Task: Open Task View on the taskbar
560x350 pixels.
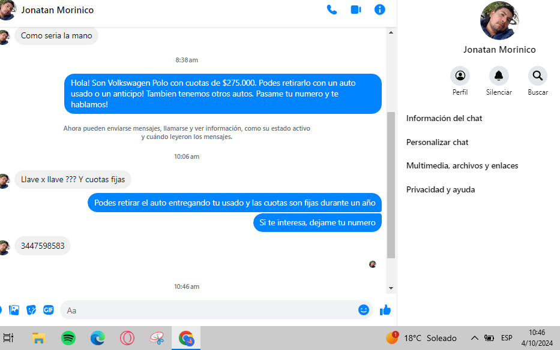Action: 8,337
